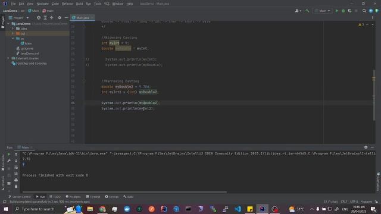Open the Terminal tool window
This screenshot has width=381, height=214.
(x=93, y=197)
